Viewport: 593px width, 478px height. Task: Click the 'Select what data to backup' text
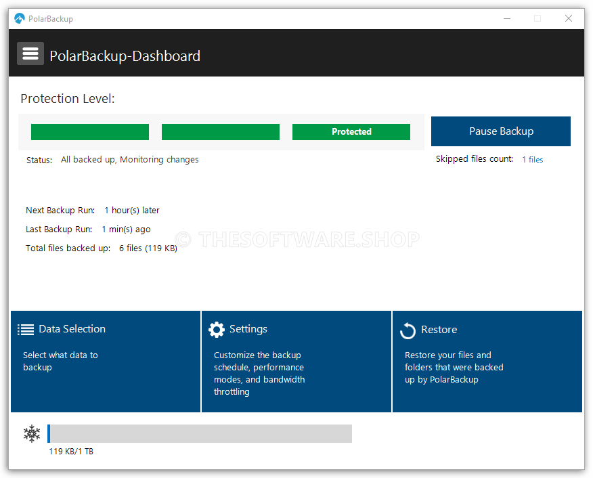[60, 361]
